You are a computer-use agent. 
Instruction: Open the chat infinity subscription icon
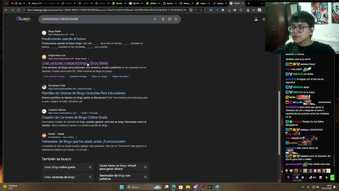click(x=314, y=177)
